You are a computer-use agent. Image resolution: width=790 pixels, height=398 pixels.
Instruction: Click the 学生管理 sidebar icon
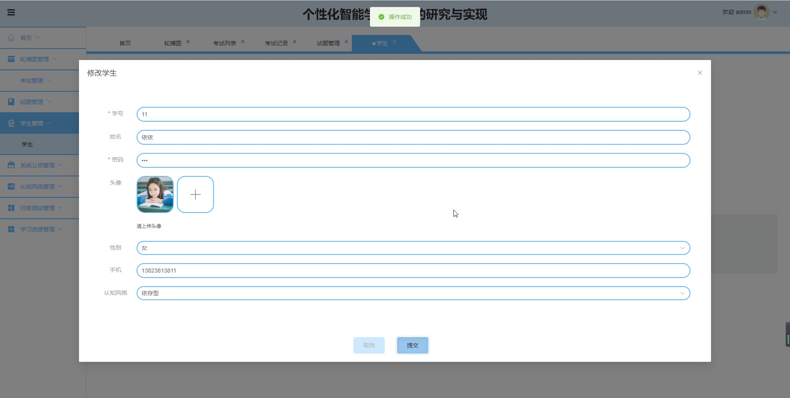(11, 123)
